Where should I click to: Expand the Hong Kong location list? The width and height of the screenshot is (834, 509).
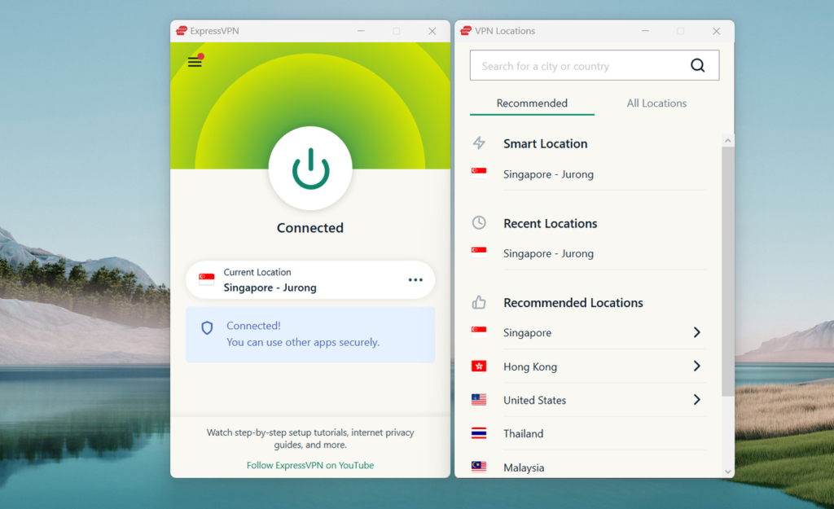point(696,366)
